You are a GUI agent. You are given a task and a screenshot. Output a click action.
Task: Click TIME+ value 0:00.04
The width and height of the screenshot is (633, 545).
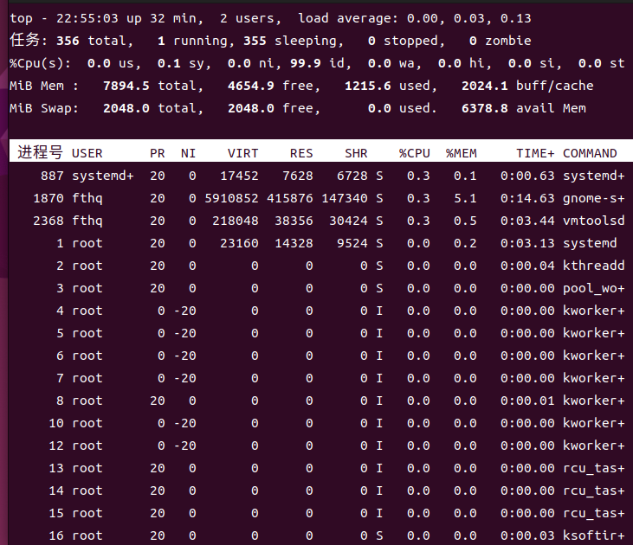(x=527, y=266)
